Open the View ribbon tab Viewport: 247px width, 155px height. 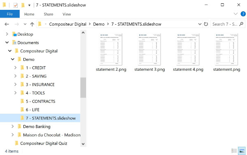point(67,14)
